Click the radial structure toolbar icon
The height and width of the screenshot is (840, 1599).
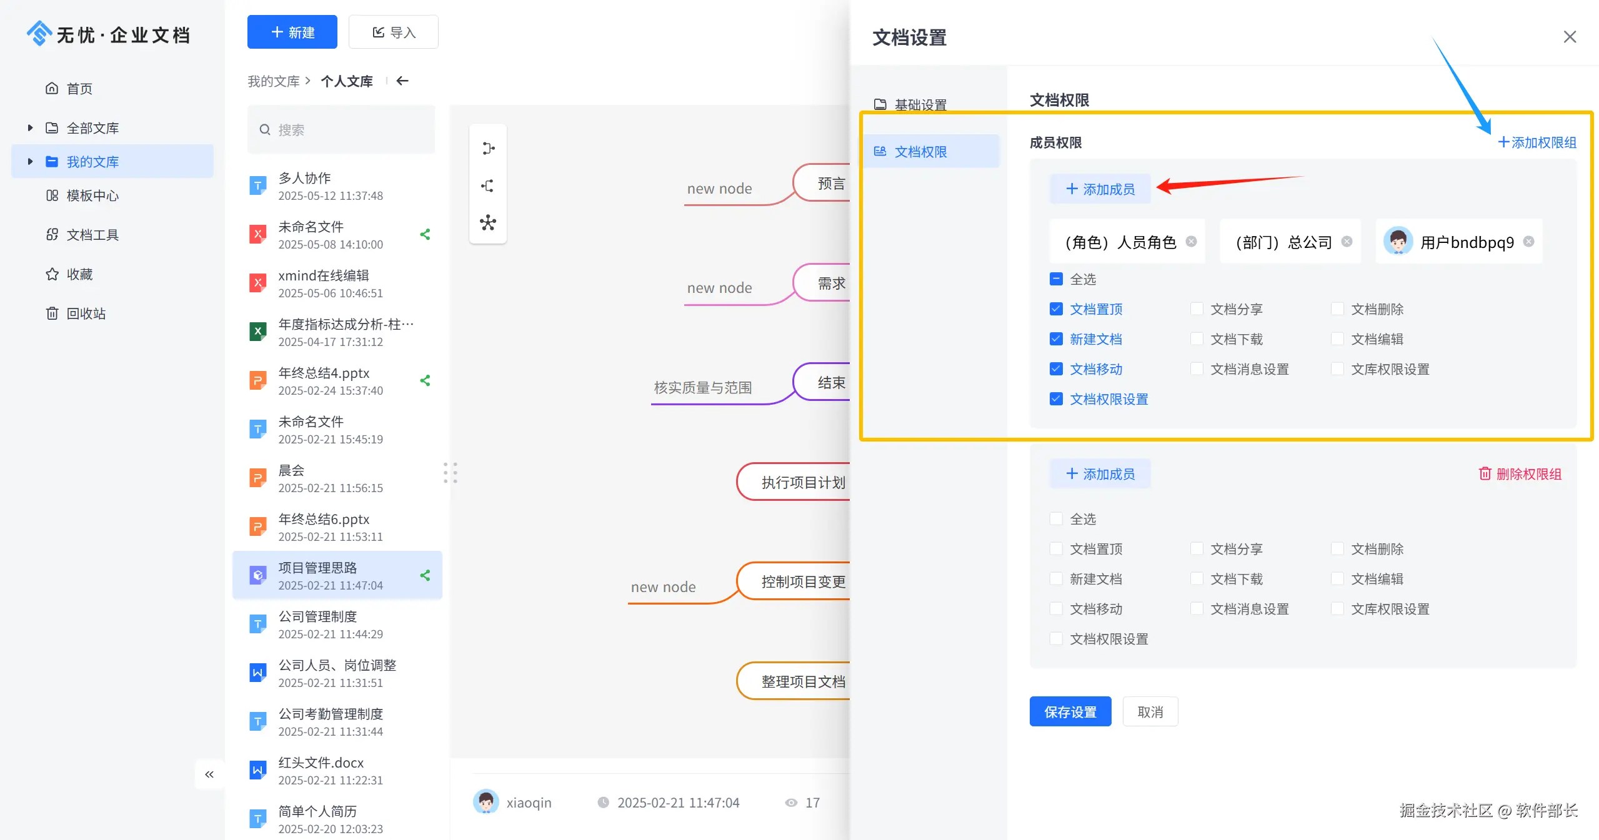click(488, 223)
